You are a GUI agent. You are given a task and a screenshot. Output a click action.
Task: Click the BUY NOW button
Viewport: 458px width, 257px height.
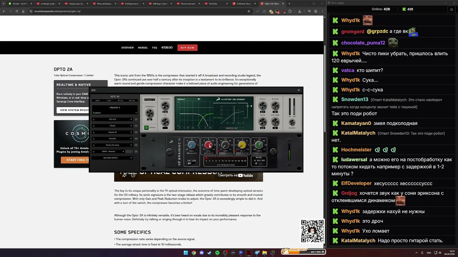[187, 47]
